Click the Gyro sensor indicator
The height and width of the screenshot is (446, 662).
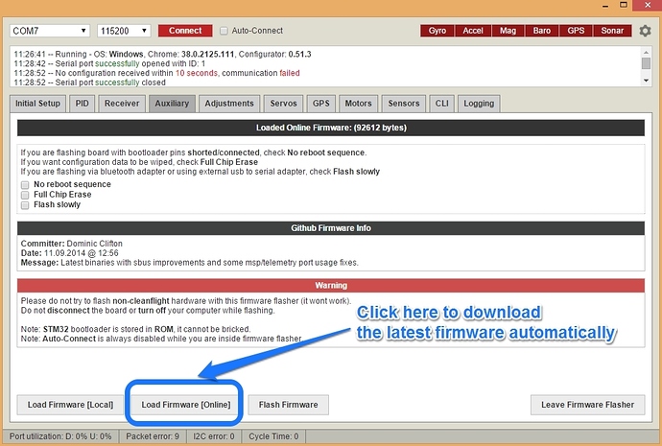point(437,31)
